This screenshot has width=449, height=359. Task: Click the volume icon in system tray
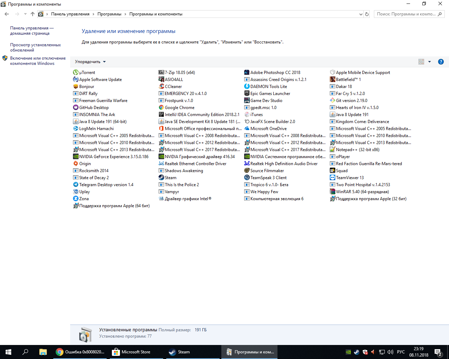(x=390, y=352)
